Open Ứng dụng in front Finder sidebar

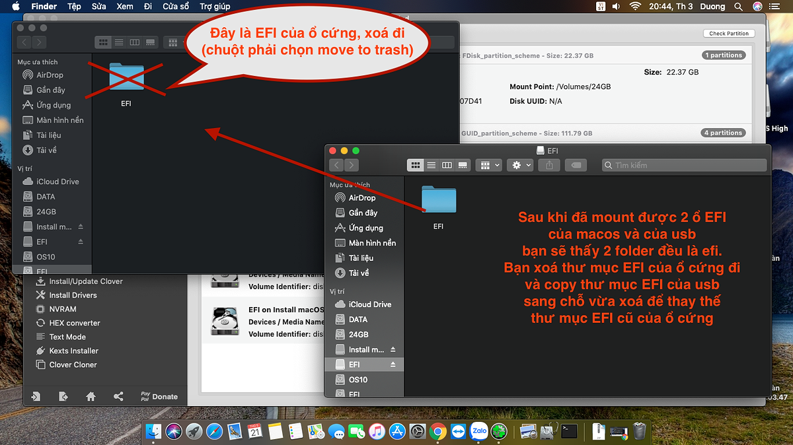(359, 228)
